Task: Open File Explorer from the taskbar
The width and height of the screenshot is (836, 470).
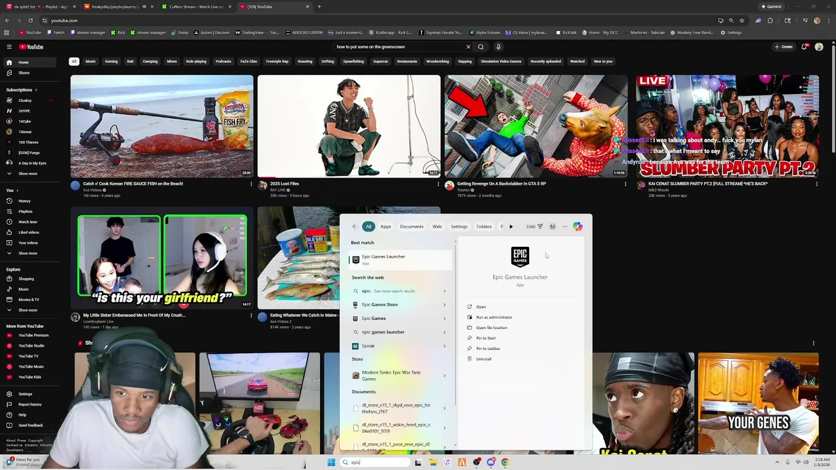Action: pos(432,462)
